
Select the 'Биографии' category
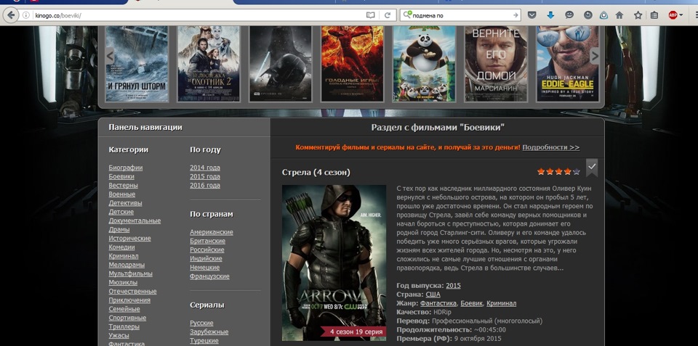tap(126, 168)
